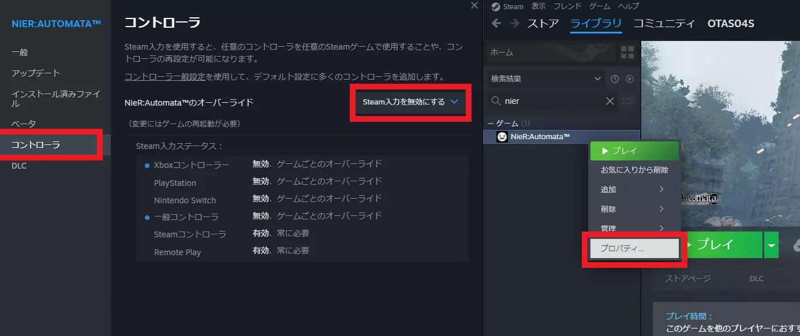Click the grid collections view icon

tap(627, 53)
